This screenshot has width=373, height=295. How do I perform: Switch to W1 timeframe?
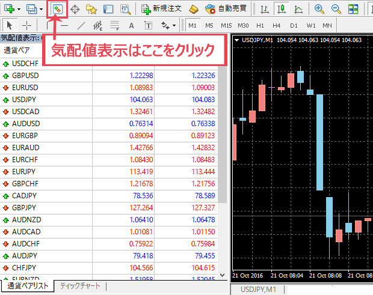pyautogui.click(x=311, y=25)
